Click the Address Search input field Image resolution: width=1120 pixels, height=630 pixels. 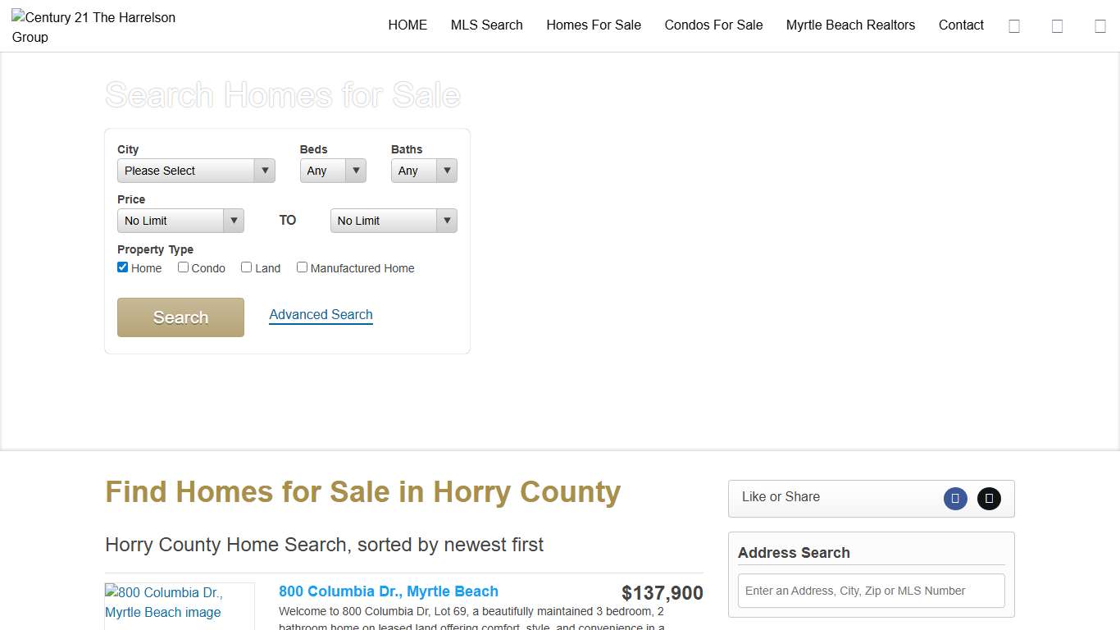tap(871, 591)
